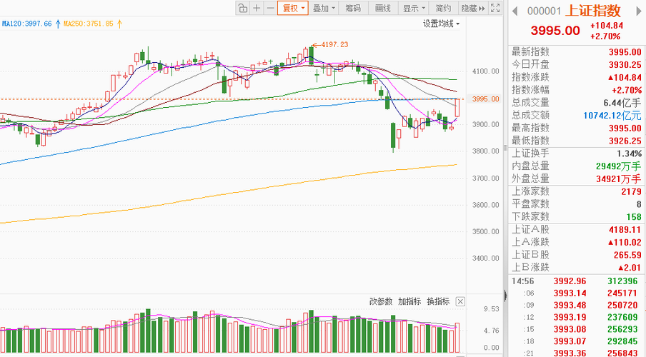The width and height of the screenshot is (646, 357).
Task: Close the volume indicator panel
Action: point(460,301)
